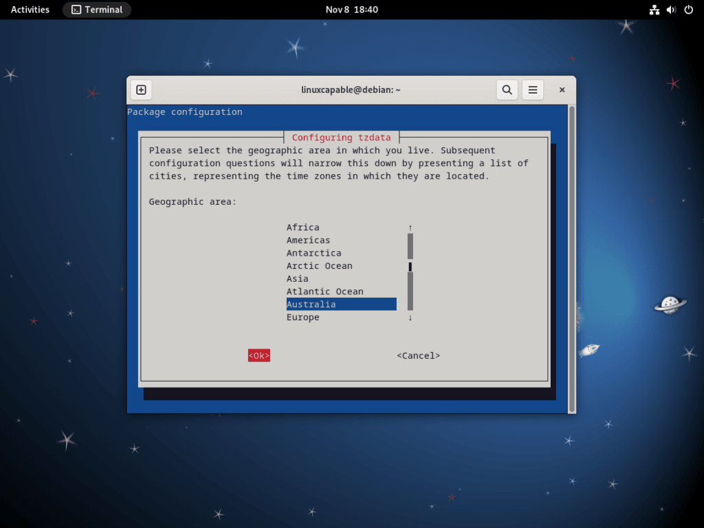Screen dimensions: 704x528
Task: Click the magnifier icon to search terminal output
Action: tap(507, 89)
